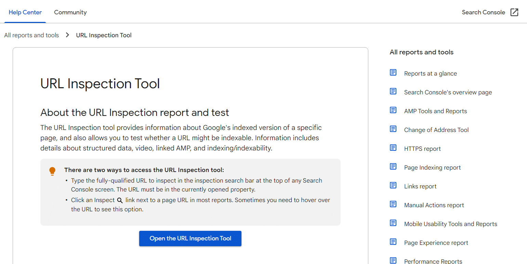Viewport: 527px width, 264px height.
Task: Click the URL Inspection Tool page title
Action: pyautogui.click(x=100, y=84)
